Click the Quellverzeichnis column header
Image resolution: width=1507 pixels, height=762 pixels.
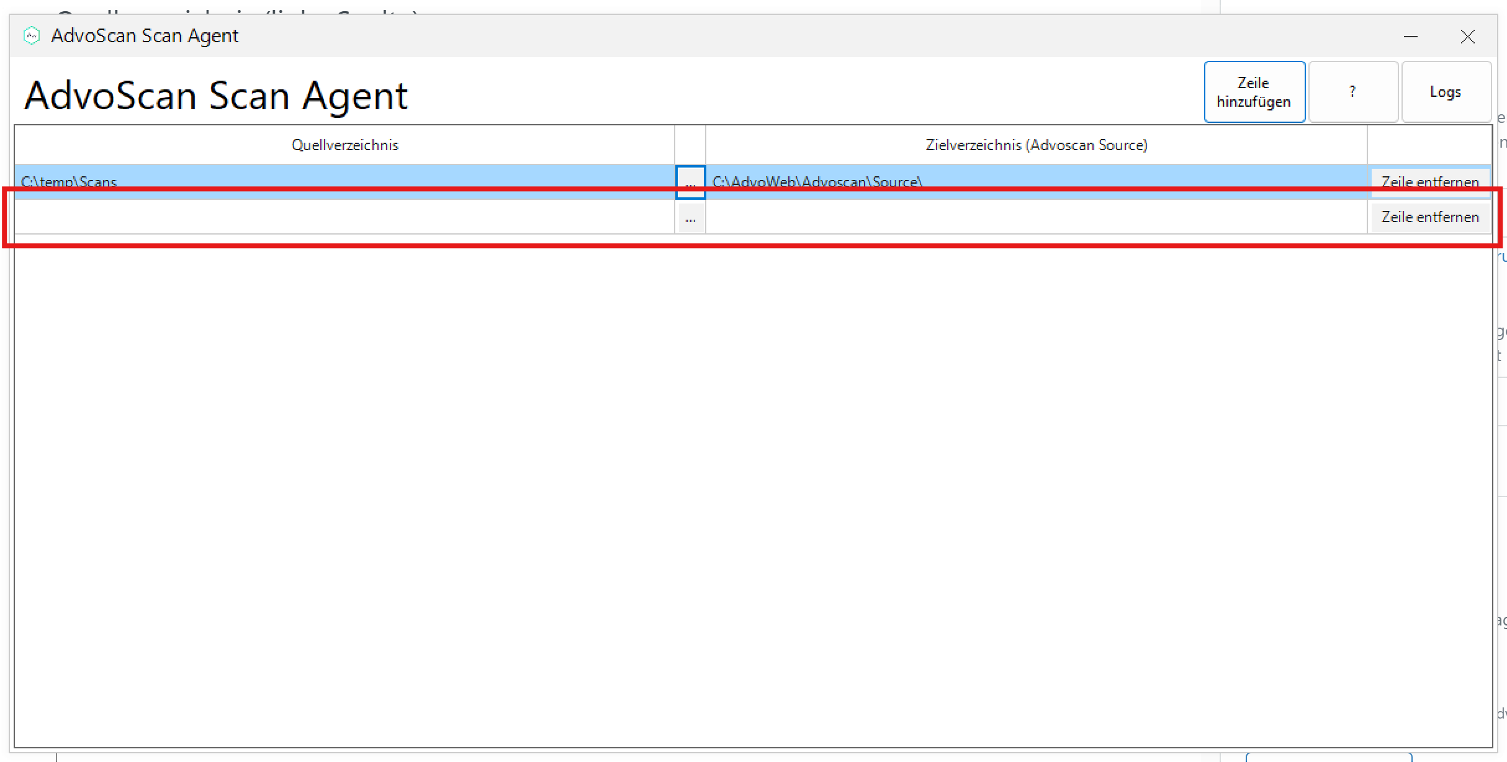tap(344, 145)
